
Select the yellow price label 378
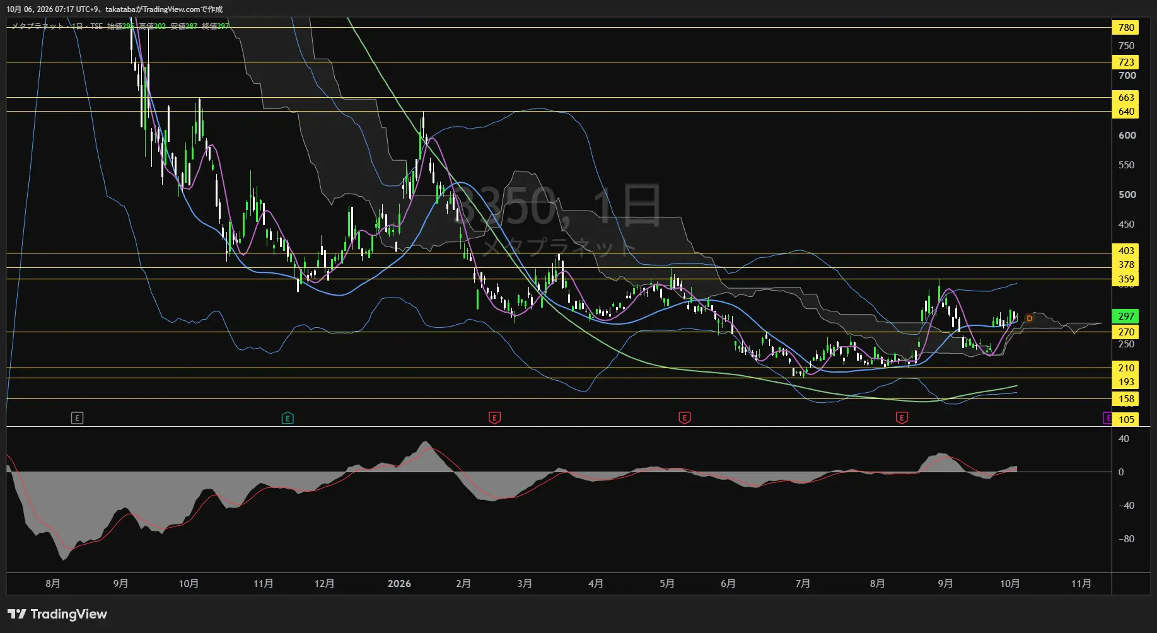(x=1125, y=265)
